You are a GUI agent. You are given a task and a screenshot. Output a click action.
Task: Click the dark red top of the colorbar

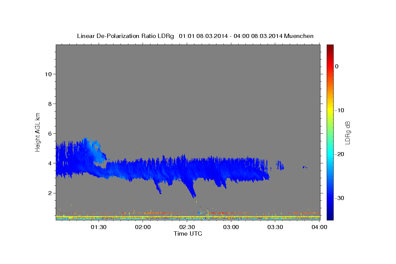coord(330,48)
